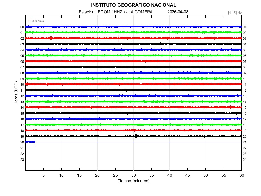Screen dimensions: 261x196
Task: Click the left-side hour label '20'
Action: (22, 142)
